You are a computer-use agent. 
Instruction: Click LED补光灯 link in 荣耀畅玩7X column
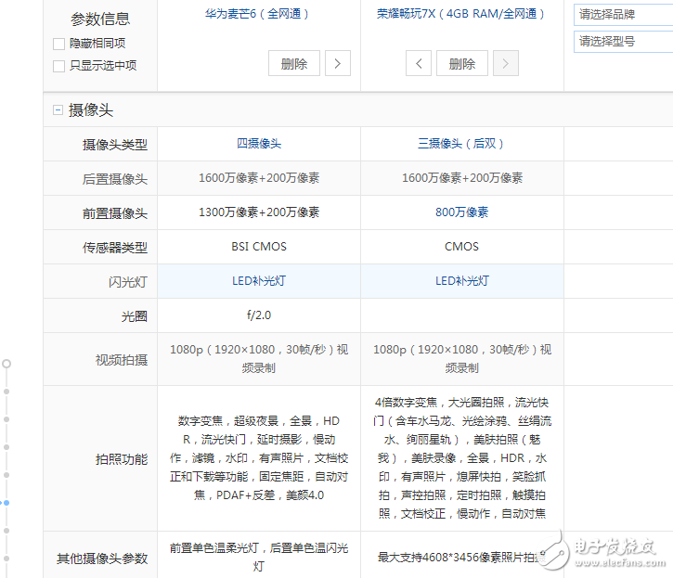pyautogui.click(x=461, y=280)
